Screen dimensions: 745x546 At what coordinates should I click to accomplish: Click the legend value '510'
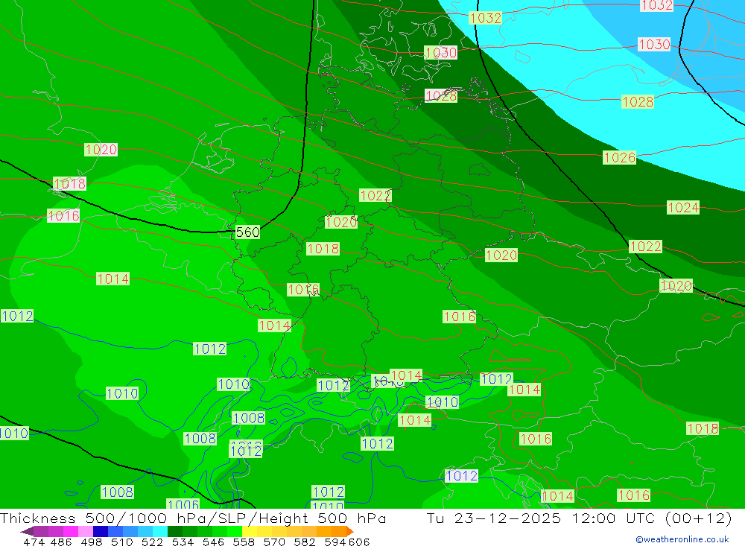(x=121, y=542)
